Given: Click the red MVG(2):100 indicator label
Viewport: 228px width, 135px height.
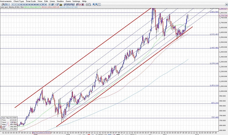Looking at the screenshot, I should (x=50, y=7).
